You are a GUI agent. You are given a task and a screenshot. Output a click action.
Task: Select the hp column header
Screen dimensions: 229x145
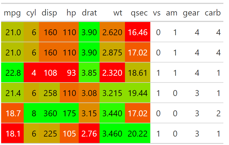click(x=69, y=13)
